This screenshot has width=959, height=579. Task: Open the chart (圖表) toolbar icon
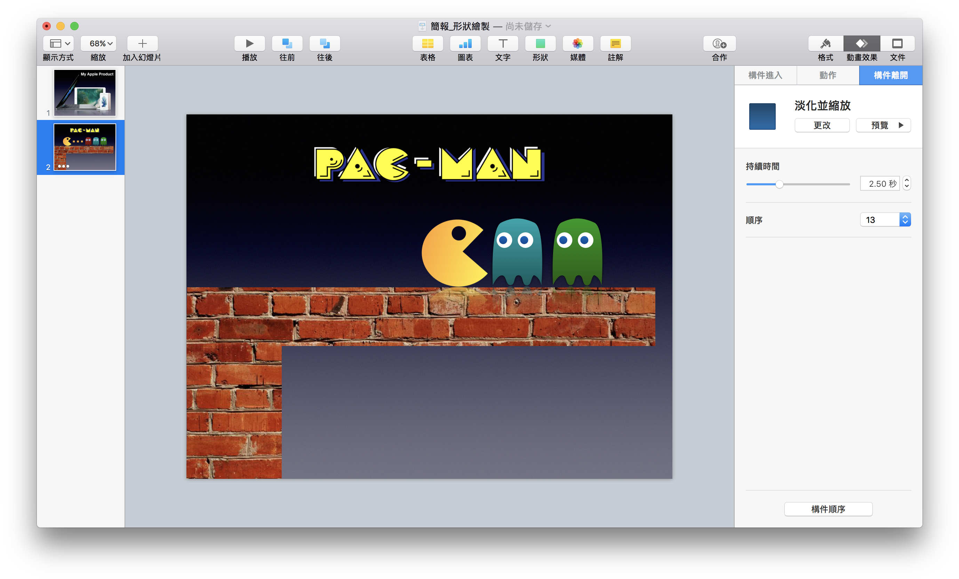coord(465,43)
